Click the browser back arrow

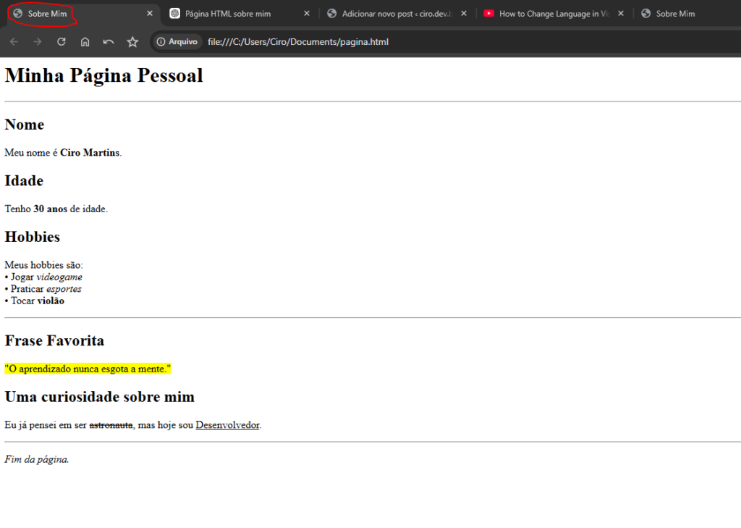point(14,42)
